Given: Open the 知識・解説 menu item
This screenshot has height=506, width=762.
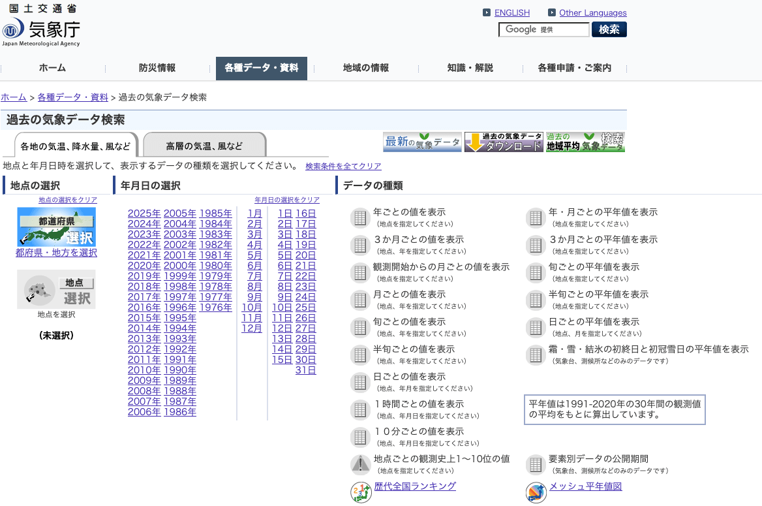Looking at the screenshot, I should click(x=470, y=68).
